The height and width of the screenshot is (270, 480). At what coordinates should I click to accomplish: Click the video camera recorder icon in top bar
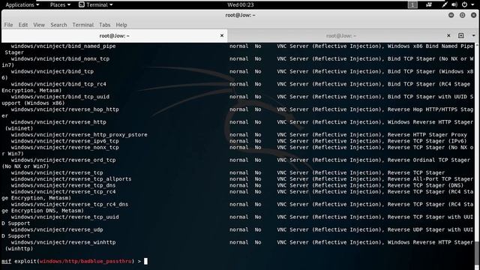pos(429,4)
